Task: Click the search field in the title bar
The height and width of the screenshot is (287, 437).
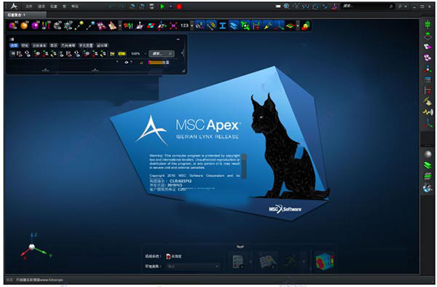Action: pyautogui.click(x=368, y=6)
